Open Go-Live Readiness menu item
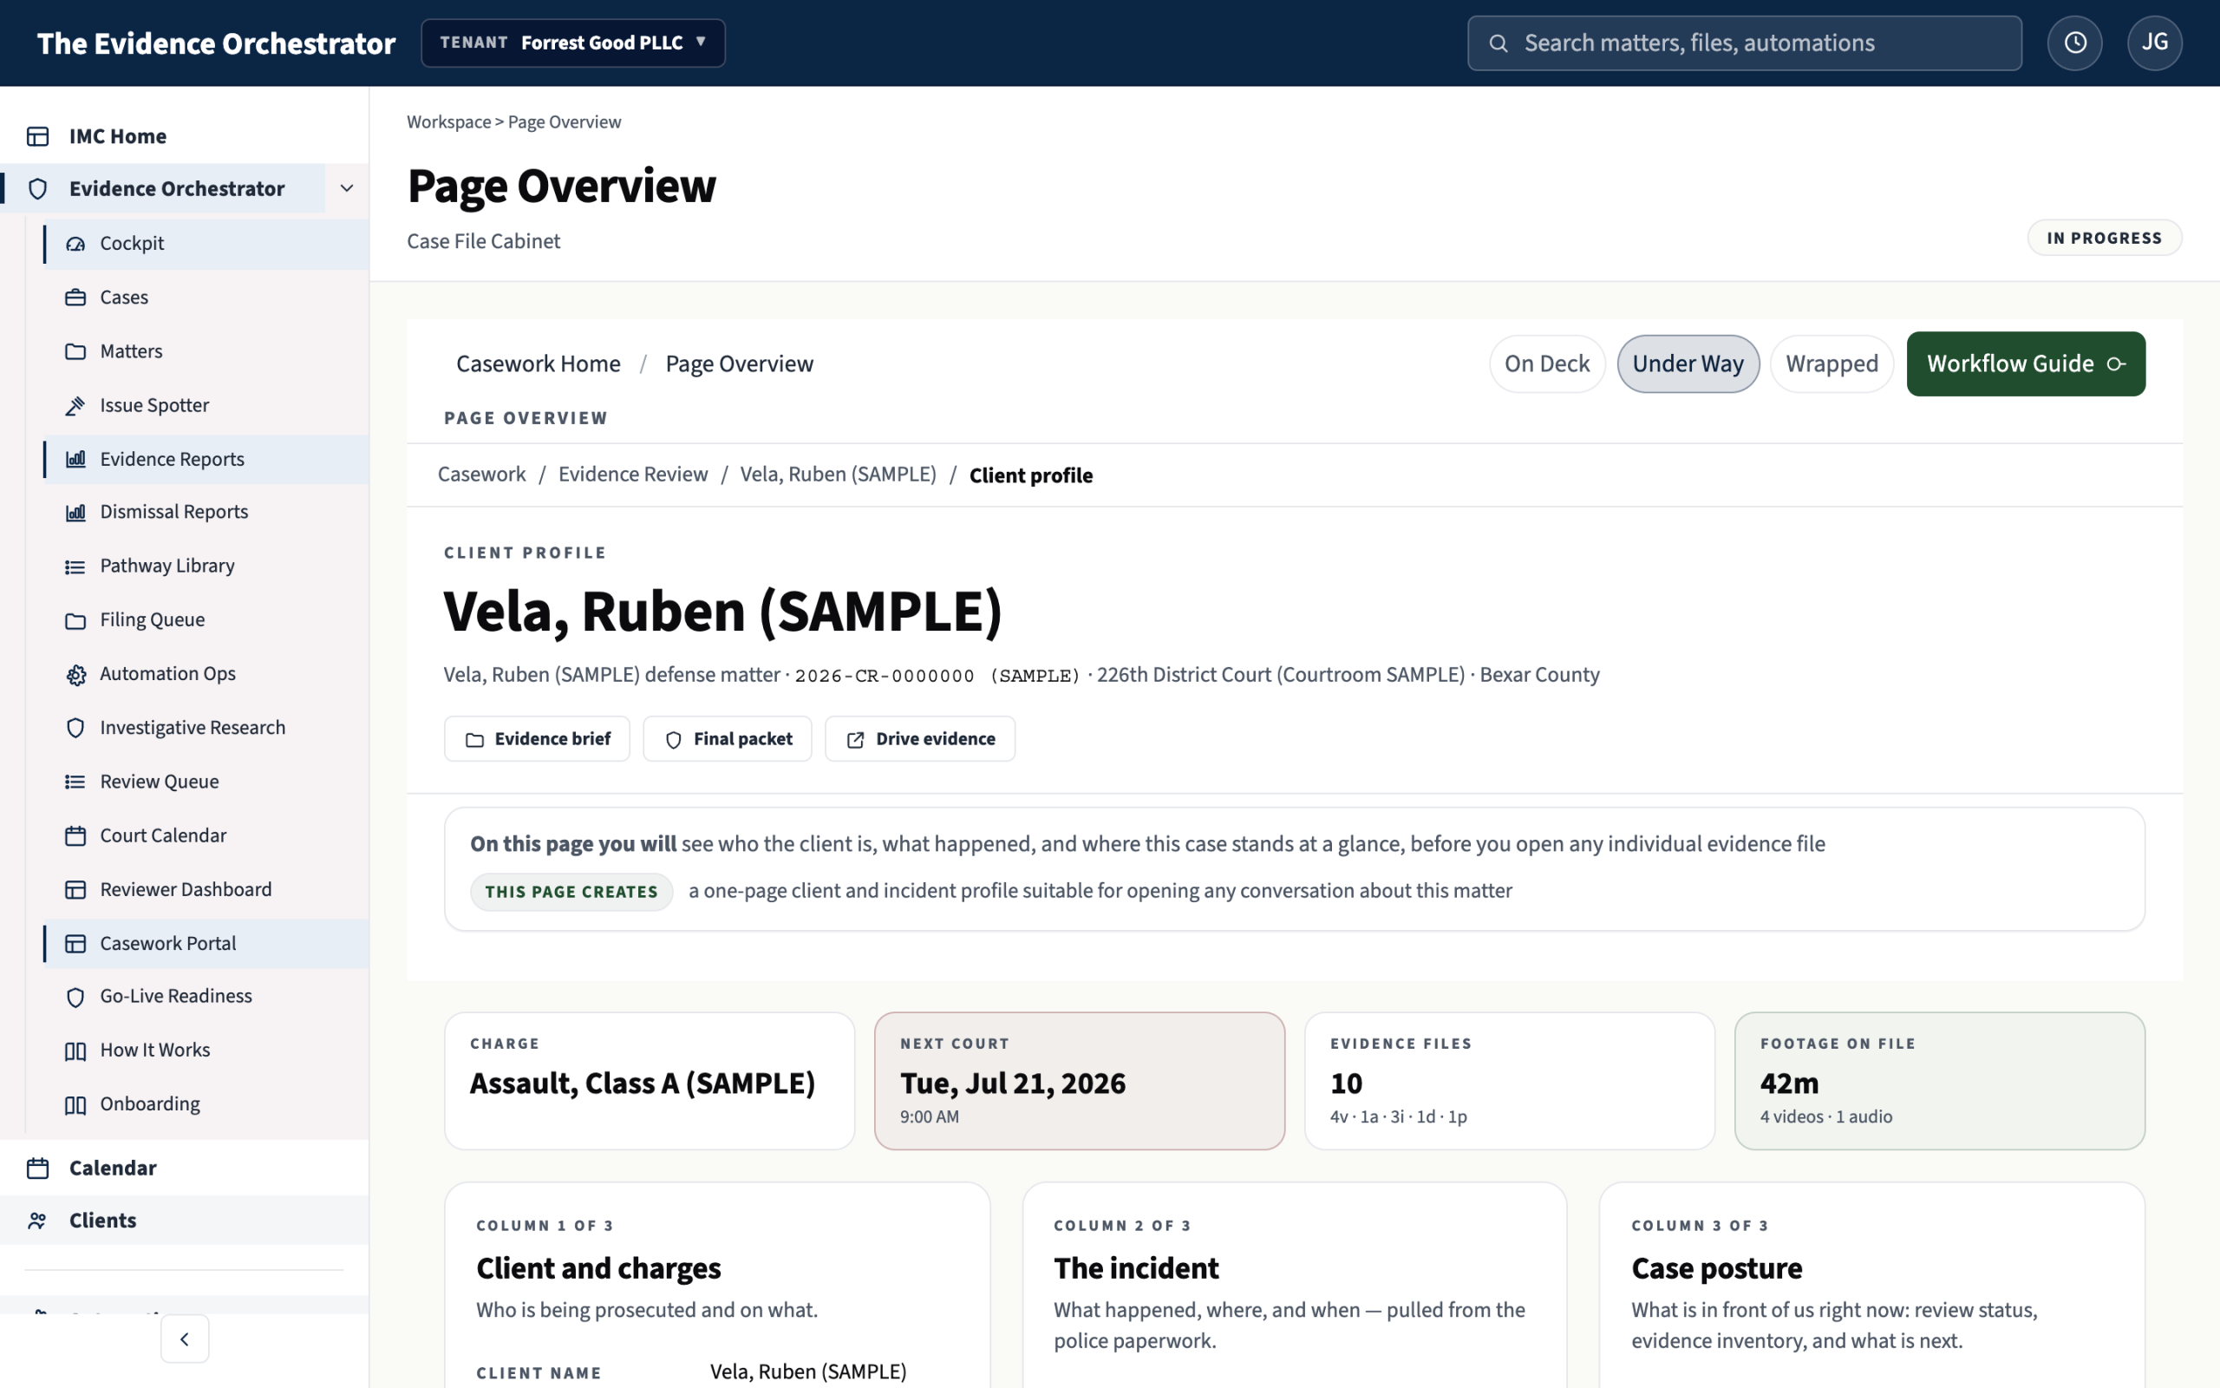Viewport: 2220px width, 1388px height. [x=206, y=997]
